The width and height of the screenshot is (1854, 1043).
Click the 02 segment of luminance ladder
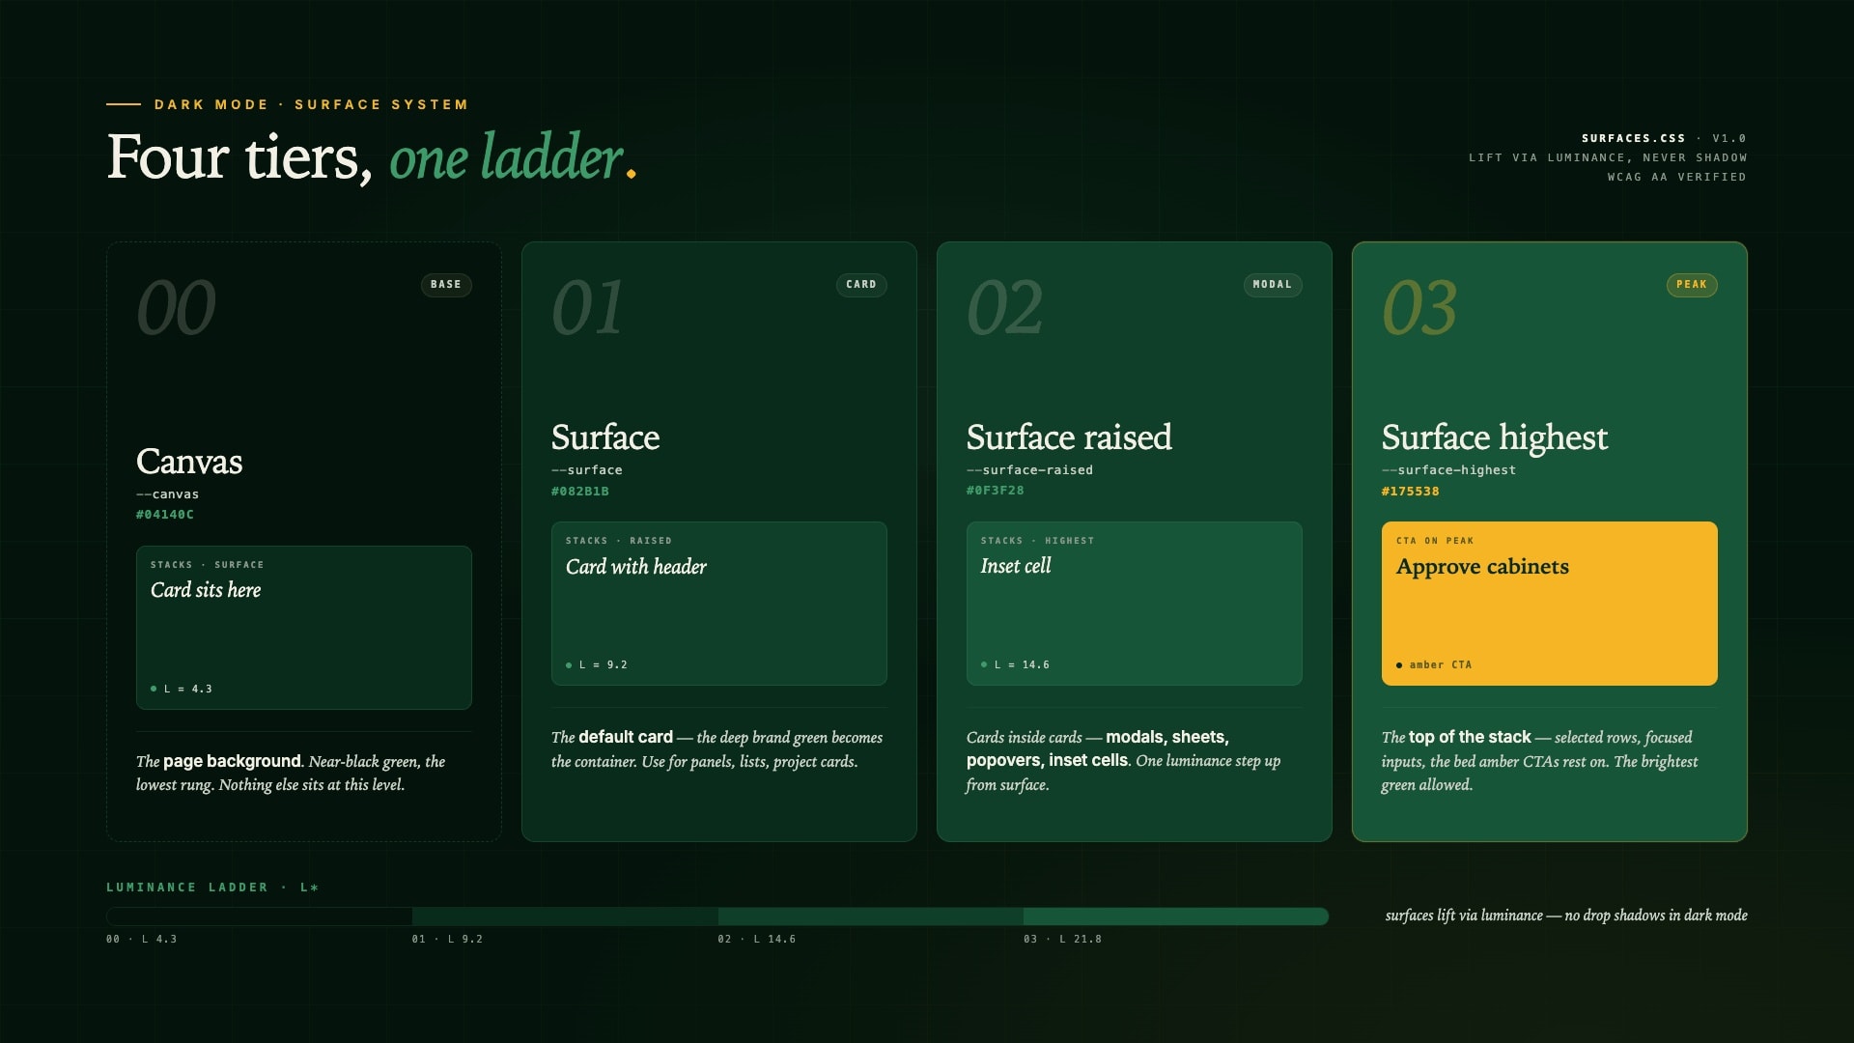point(871,916)
